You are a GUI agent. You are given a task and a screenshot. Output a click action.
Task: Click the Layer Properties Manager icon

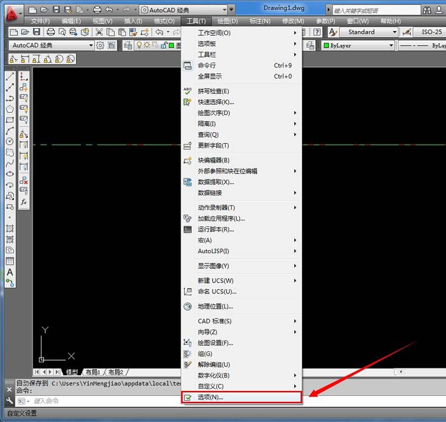coord(128,46)
